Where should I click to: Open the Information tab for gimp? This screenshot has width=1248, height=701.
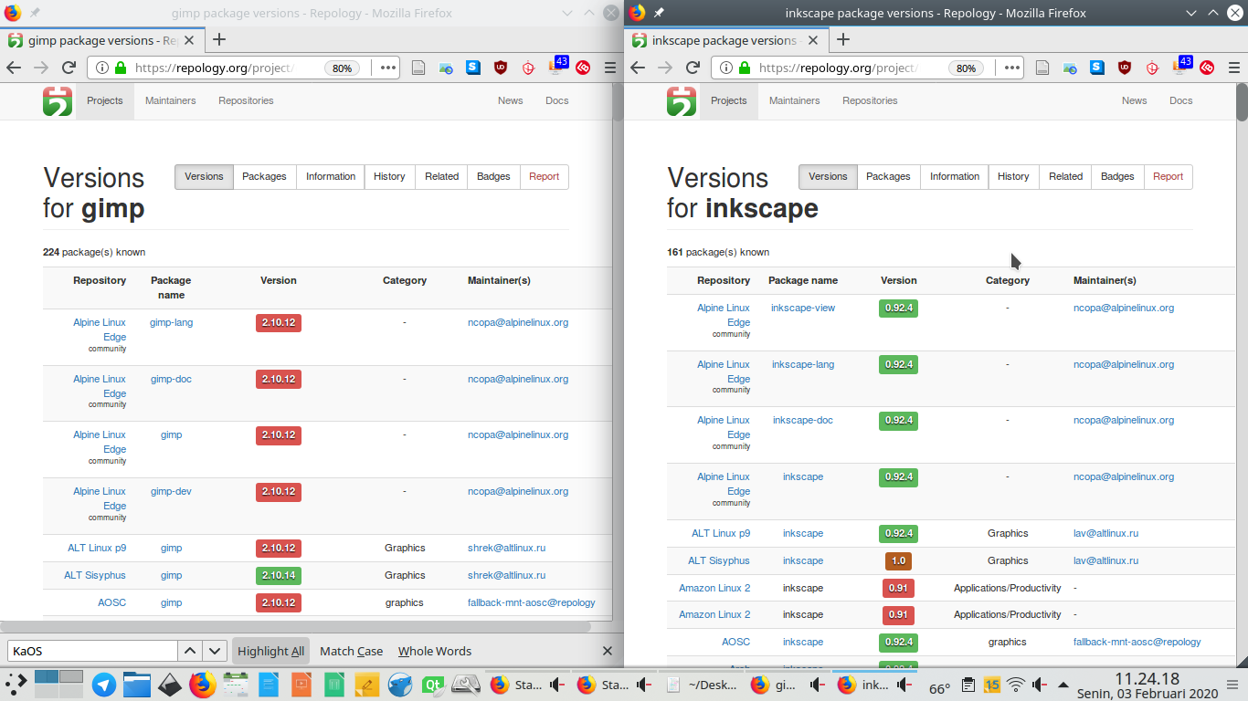pyautogui.click(x=331, y=176)
